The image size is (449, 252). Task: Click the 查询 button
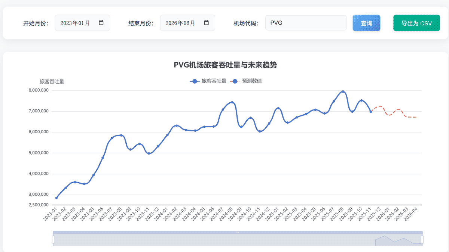pos(366,23)
